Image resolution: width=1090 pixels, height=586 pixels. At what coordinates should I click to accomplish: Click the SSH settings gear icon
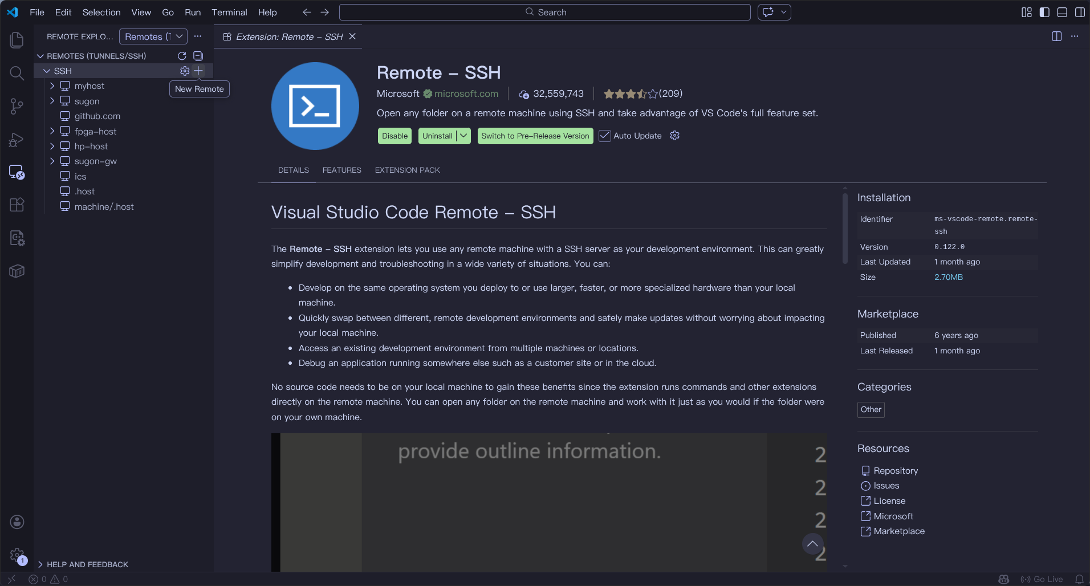[185, 71]
